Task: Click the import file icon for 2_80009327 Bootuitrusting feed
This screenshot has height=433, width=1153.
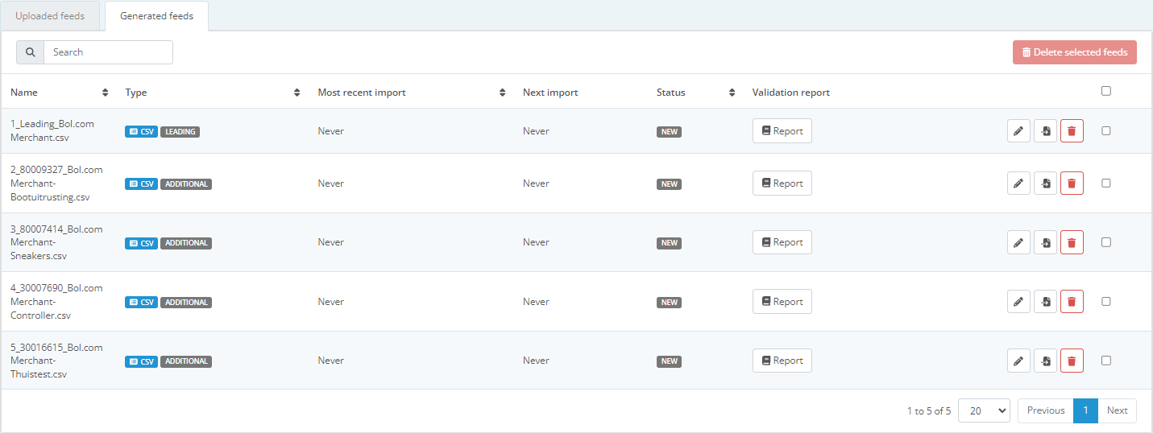Action: [x=1045, y=184]
